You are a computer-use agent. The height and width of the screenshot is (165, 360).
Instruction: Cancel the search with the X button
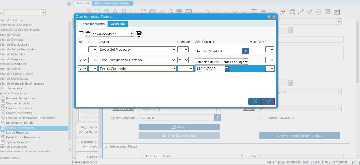click(x=255, y=101)
